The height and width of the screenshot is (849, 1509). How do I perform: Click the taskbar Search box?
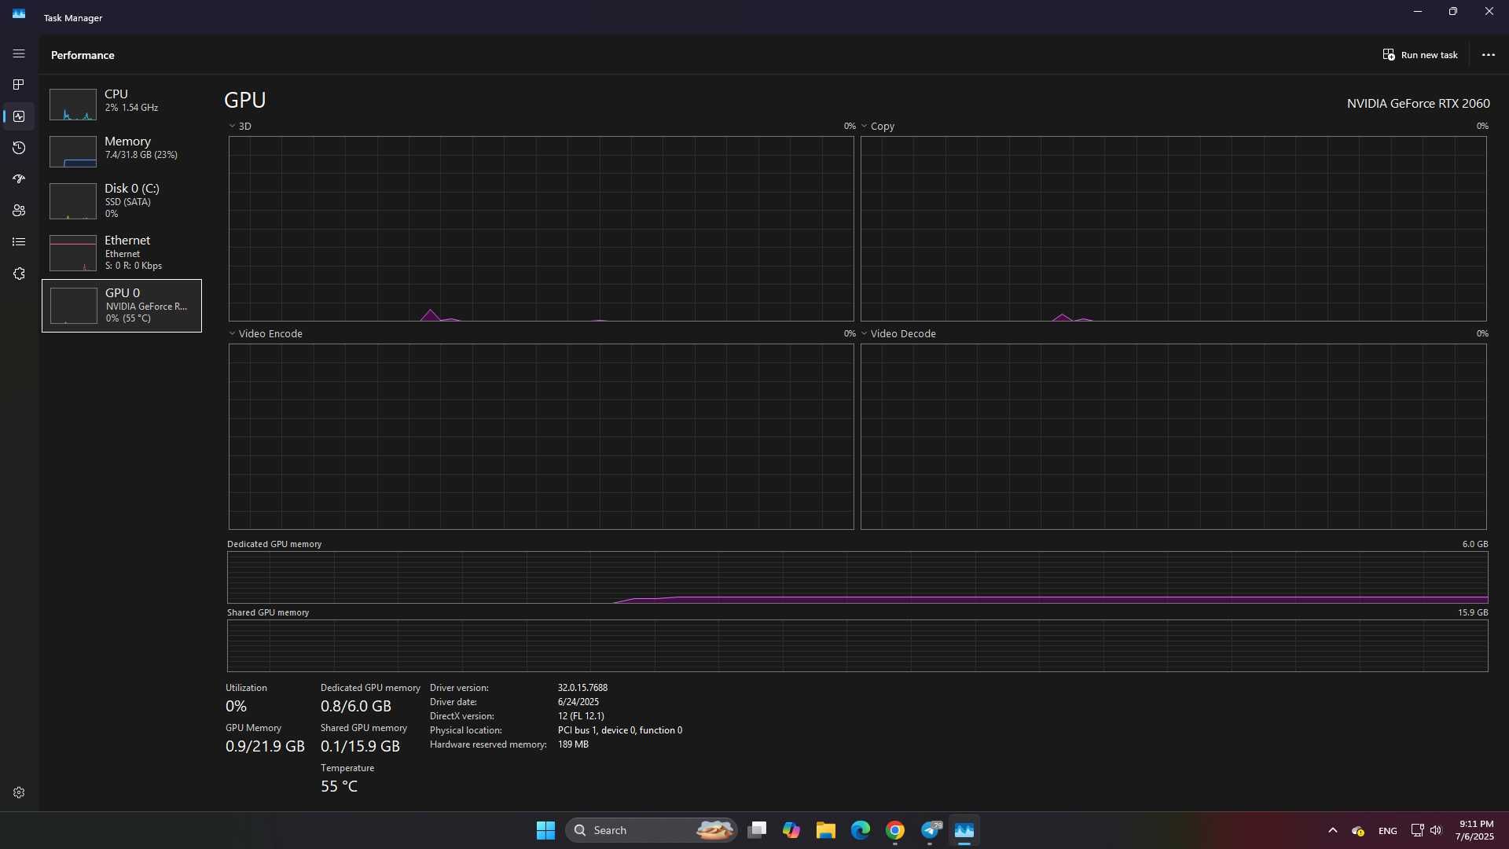pyautogui.click(x=652, y=830)
